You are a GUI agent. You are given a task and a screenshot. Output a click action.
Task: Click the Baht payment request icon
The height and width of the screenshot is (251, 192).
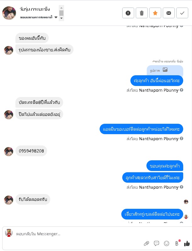tap(177, 243)
